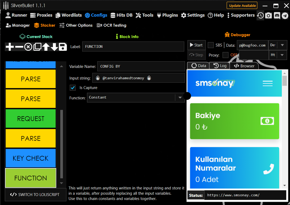This screenshot has height=205, width=290.
Task: Click the empty proxy input field
Action: click(254, 55)
